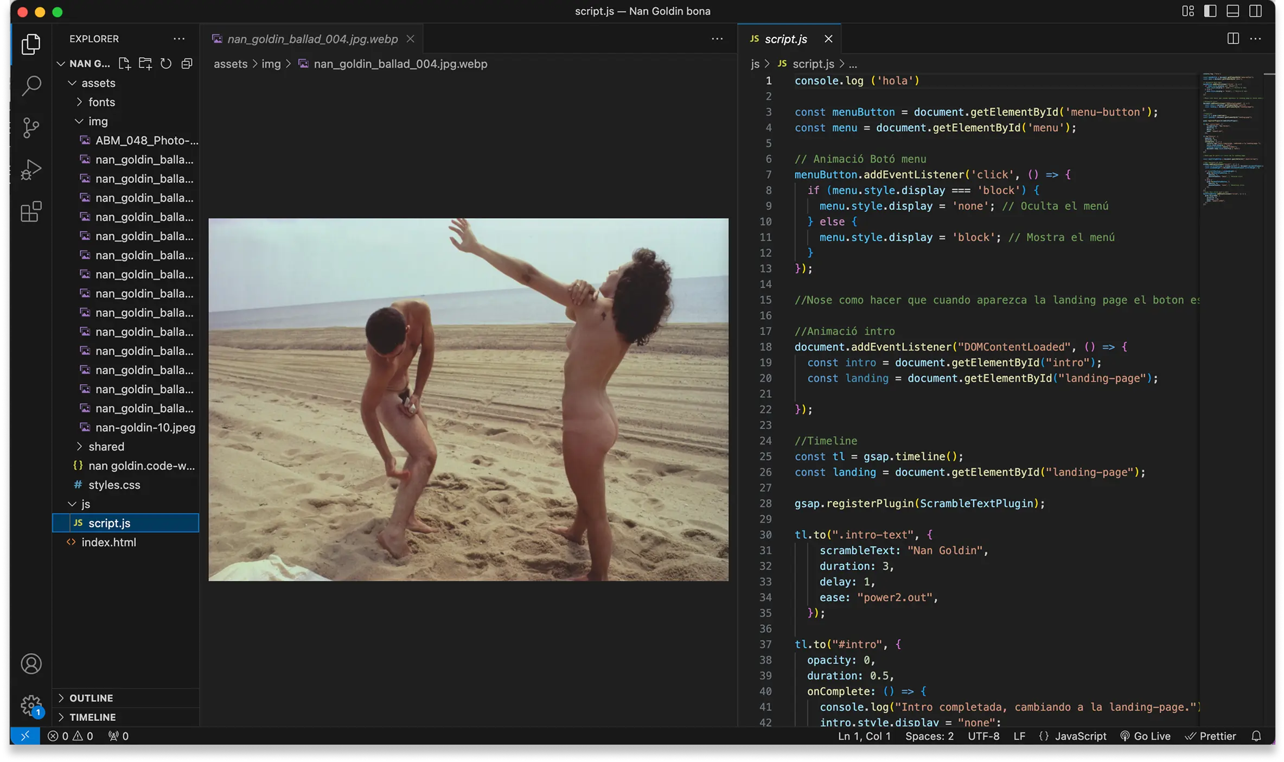Toggle primary side bar visibility
This screenshot has height=762, width=1284.
(1210, 11)
